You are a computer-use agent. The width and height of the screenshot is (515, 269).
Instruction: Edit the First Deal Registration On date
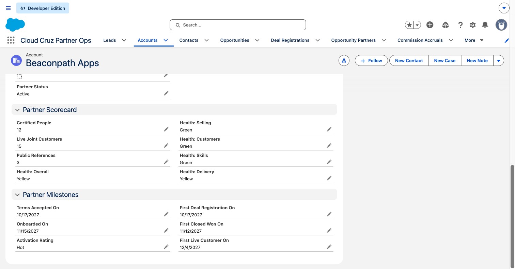click(x=329, y=214)
